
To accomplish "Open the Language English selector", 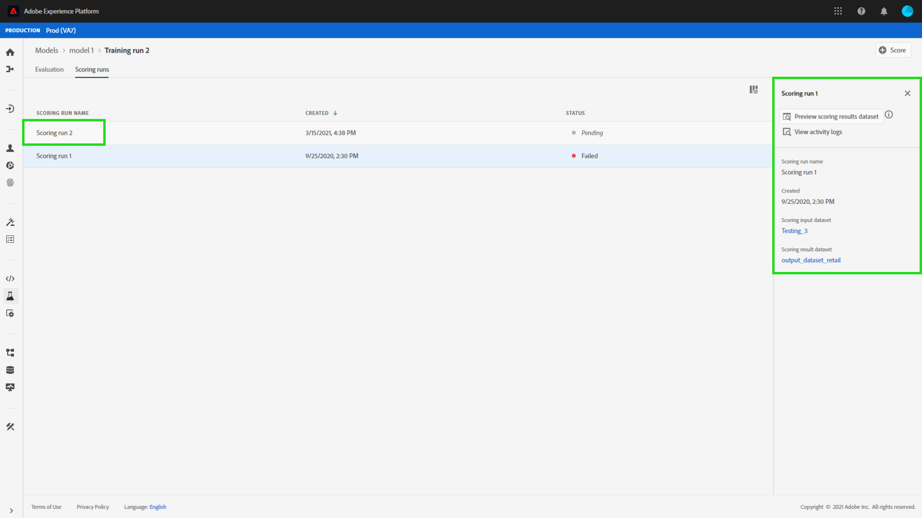I will click(158, 507).
